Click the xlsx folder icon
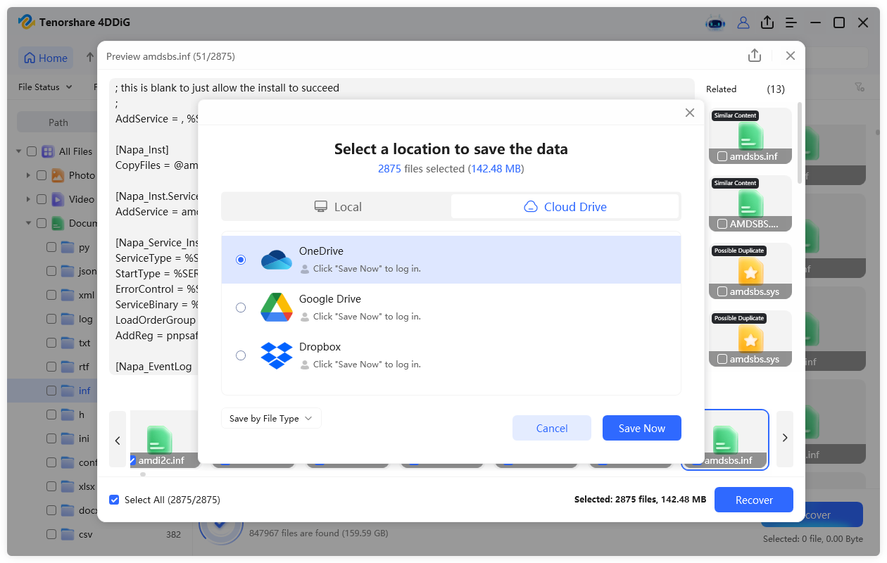 pos(68,486)
